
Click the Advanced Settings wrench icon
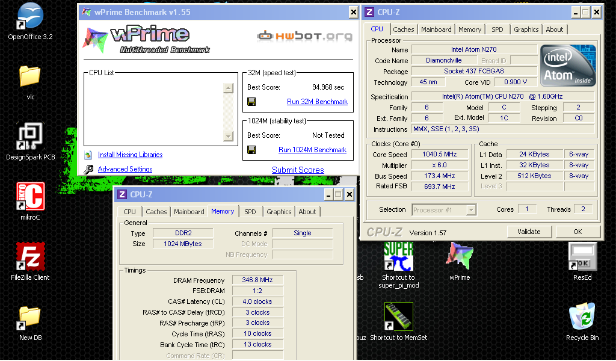(x=88, y=169)
